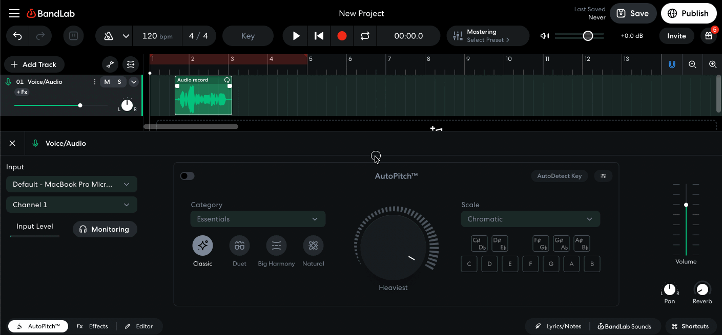Switch to the Effects tab
This screenshot has width=722, height=335.
(93, 326)
